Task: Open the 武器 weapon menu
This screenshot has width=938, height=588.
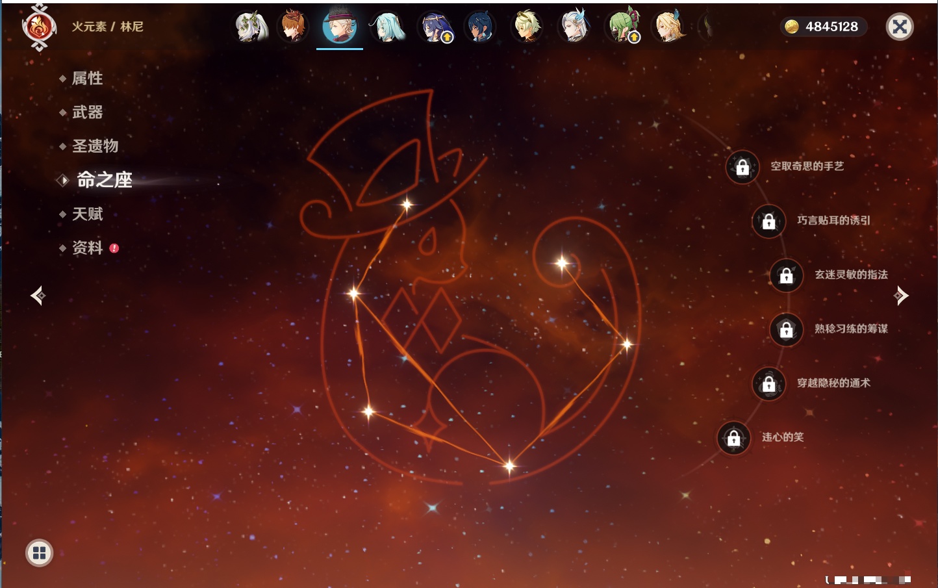Action: tap(87, 112)
